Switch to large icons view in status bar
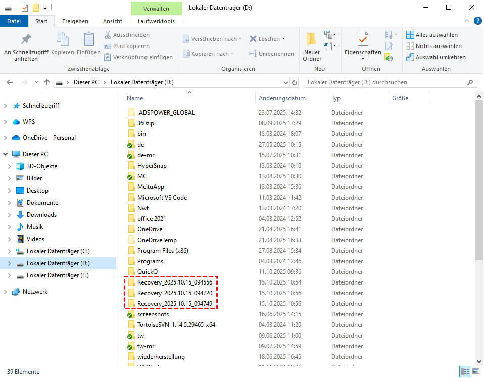Image resolution: width=484 pixels, height=378 pixels. [x=477, y=372]
